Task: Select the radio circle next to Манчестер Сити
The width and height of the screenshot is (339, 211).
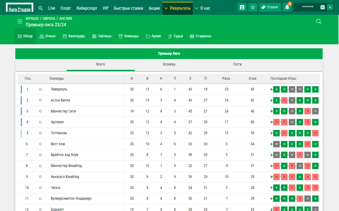Action: point(40,111)
